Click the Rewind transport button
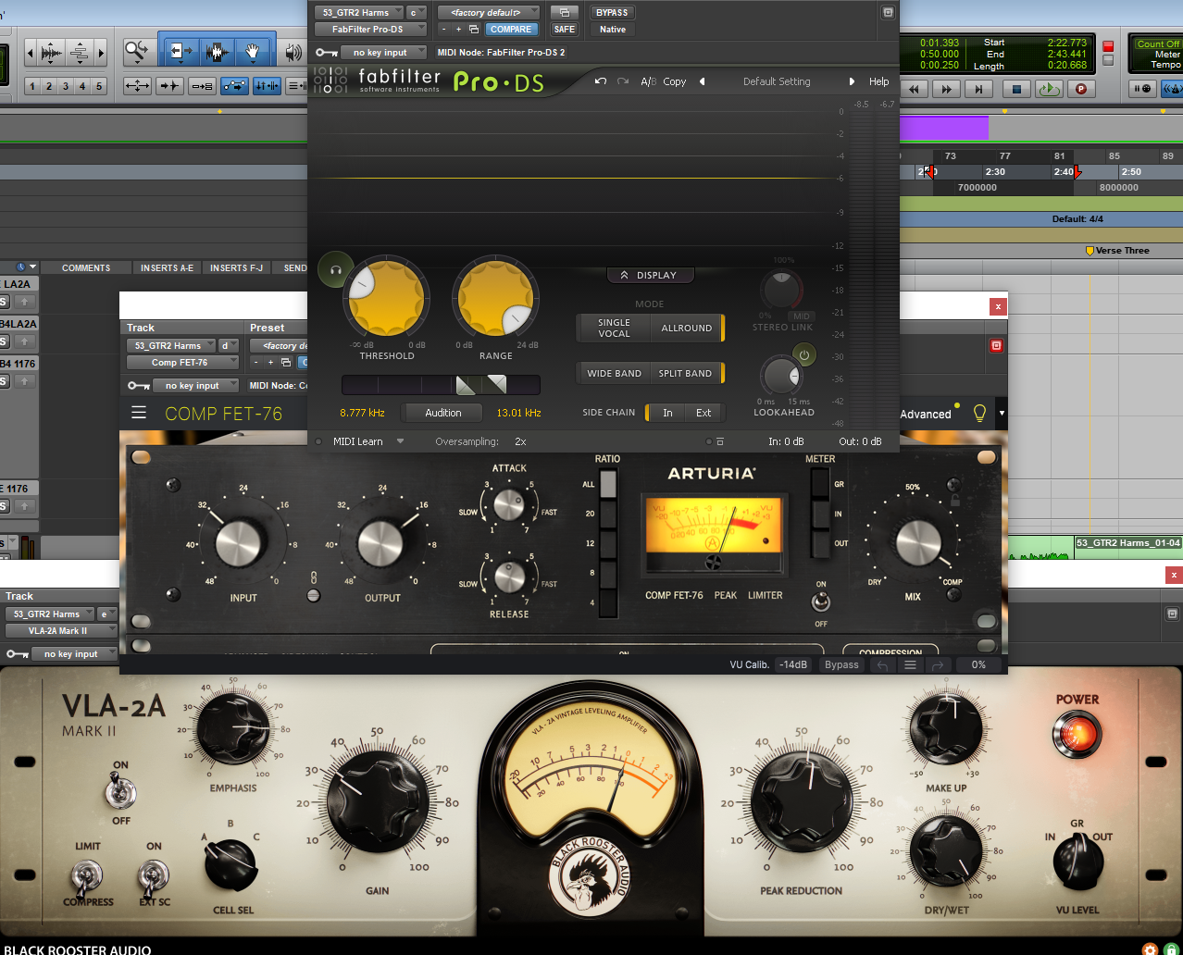 coord(914,89)
